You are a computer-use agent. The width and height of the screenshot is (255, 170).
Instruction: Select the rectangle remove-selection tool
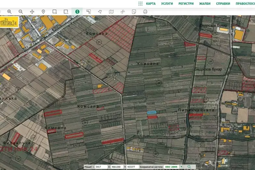(66, 12)
